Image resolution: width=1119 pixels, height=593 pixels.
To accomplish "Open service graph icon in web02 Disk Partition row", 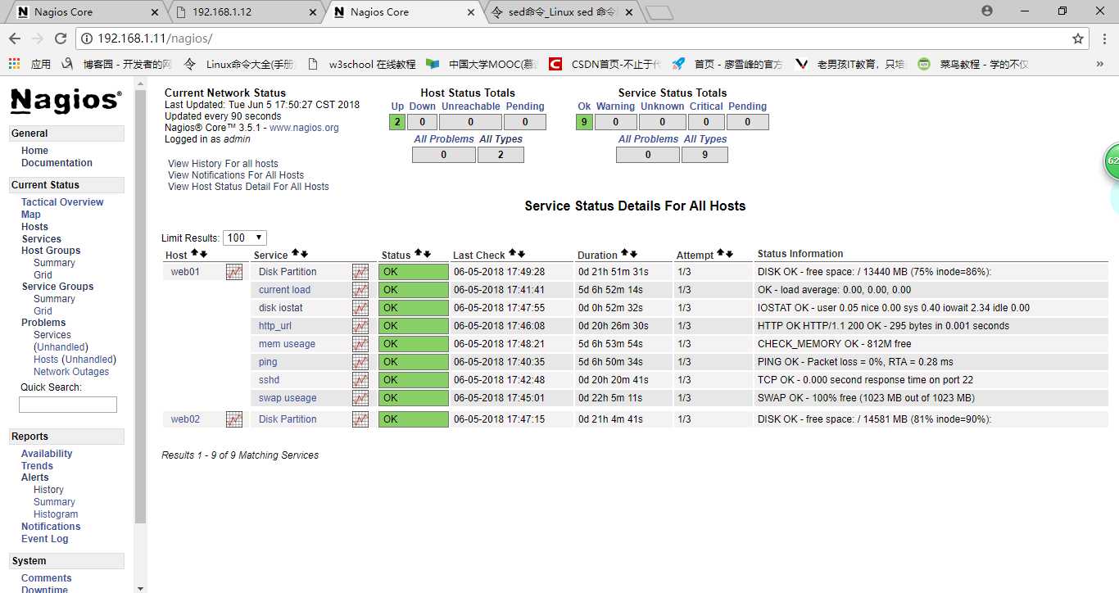I will 360,419.
